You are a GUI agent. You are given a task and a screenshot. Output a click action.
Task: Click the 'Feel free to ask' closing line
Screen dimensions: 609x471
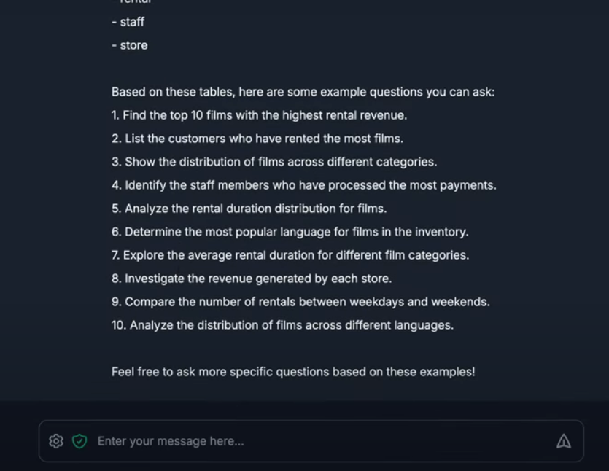tap(293, 372)
